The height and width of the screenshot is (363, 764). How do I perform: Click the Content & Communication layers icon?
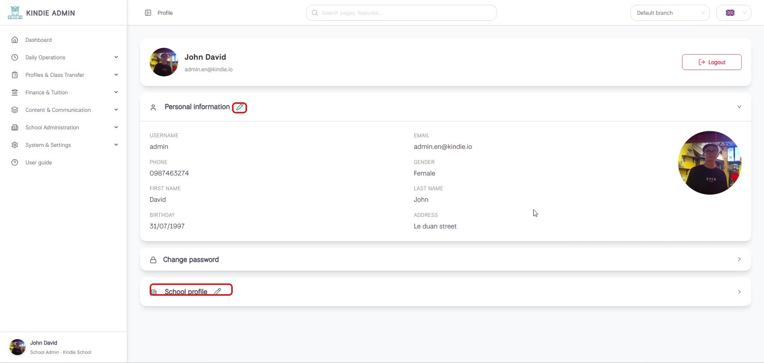click(x=15, y=110)
